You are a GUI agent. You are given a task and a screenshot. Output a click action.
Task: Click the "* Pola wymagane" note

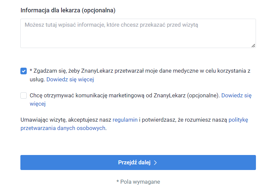(x=138, y=182)
